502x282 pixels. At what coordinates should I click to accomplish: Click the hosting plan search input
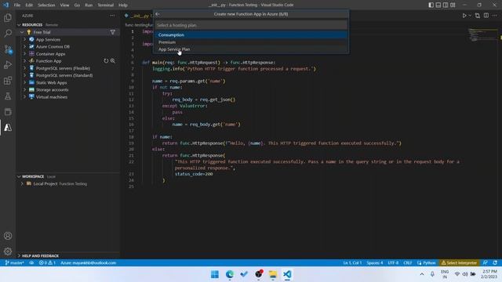pos(251,25)
